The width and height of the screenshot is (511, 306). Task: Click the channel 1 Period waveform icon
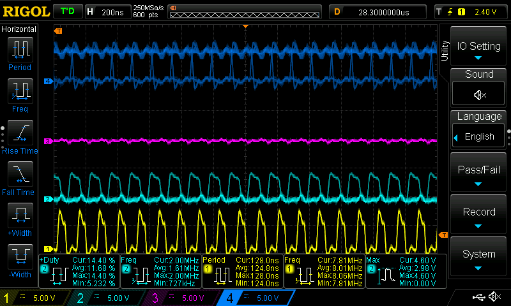(222, 275)
